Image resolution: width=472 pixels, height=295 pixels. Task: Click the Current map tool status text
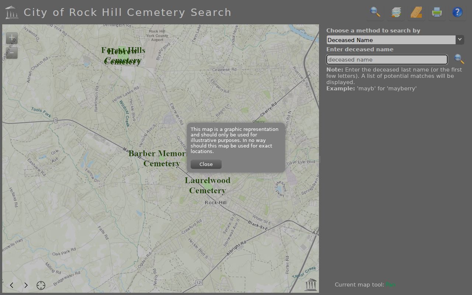(365, 285)
